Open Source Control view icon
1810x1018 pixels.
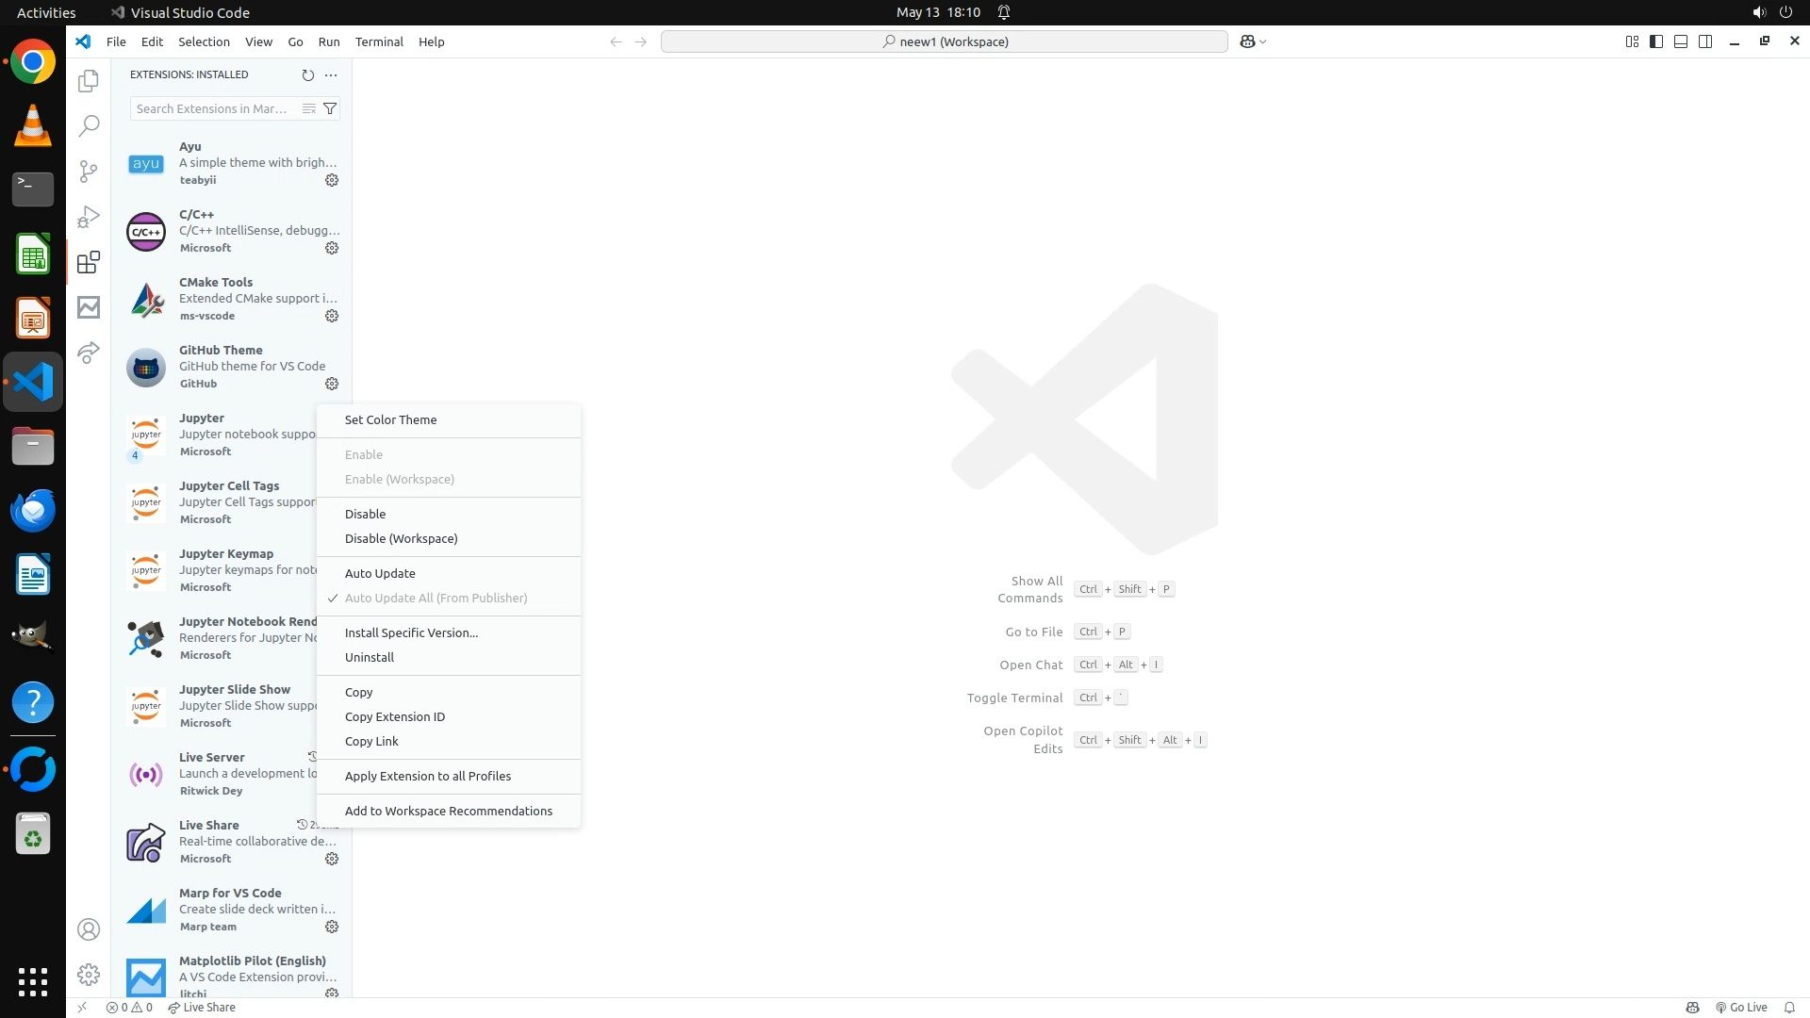click(89, 171)
